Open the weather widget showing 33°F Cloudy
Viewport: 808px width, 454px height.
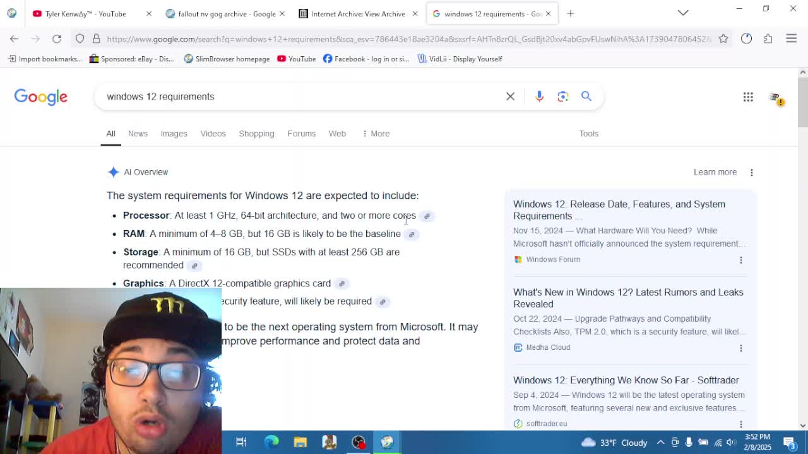pos(615,442)
